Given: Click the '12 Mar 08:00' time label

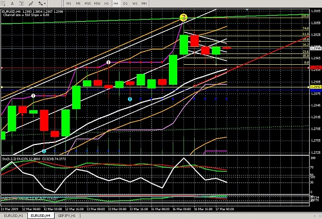Looking at the screenshot, I should (53, 209).
